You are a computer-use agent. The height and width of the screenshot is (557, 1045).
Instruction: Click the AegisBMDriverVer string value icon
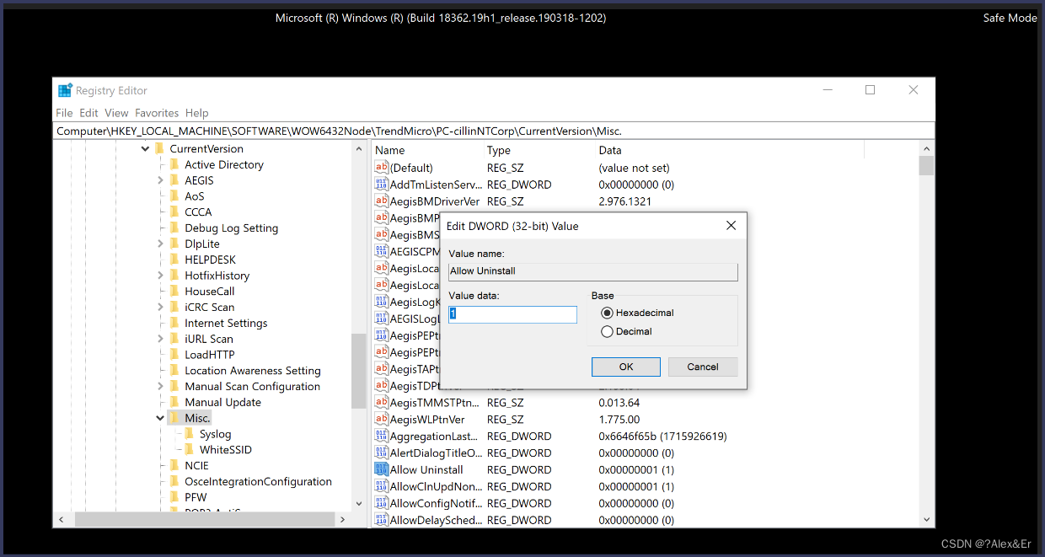[x=381, y=201]
